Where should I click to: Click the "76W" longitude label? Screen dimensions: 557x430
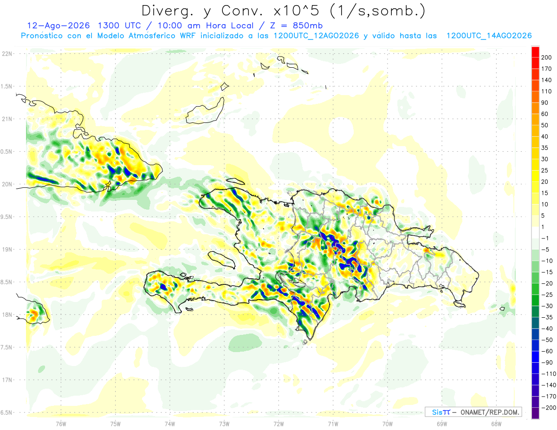pos(61,424)
